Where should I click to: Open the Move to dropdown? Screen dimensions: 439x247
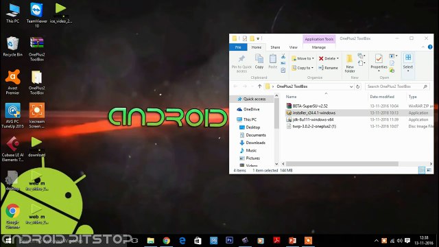coord(303,58)
